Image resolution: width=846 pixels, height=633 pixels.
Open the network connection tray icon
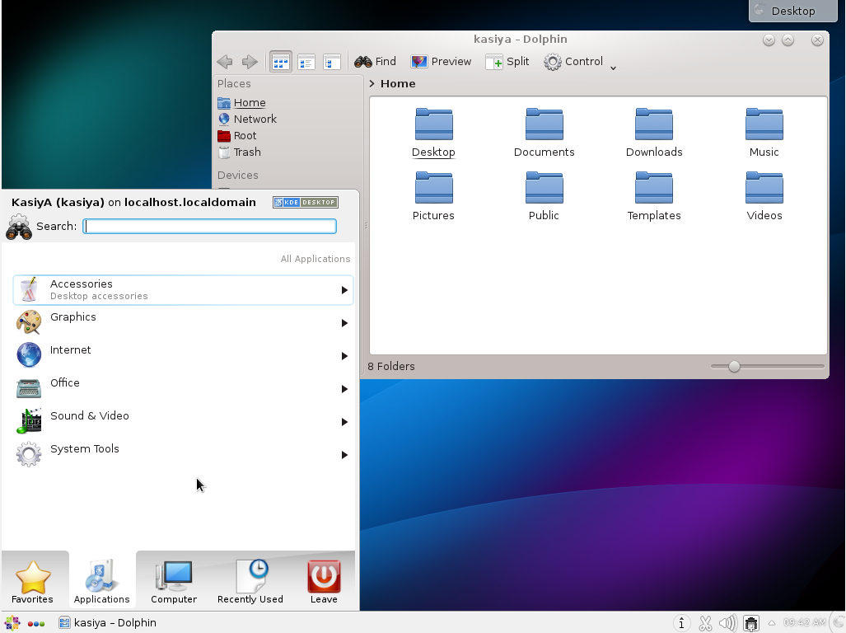coord(750,623)
